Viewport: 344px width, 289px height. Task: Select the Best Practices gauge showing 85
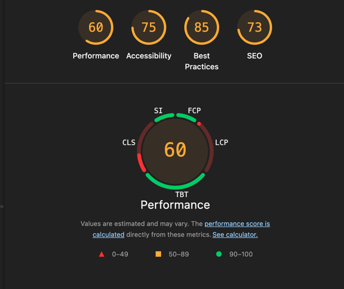coord(201,27)
